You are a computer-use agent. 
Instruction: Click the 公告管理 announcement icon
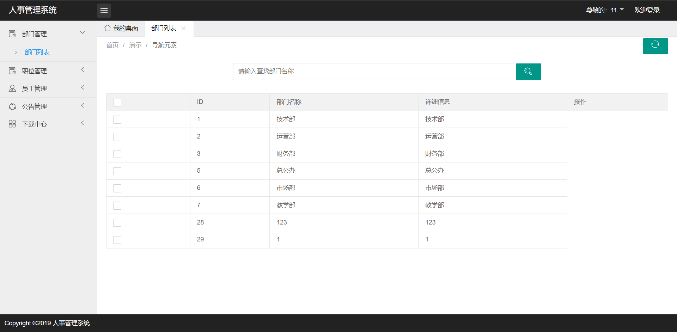(x=12, y=106)
